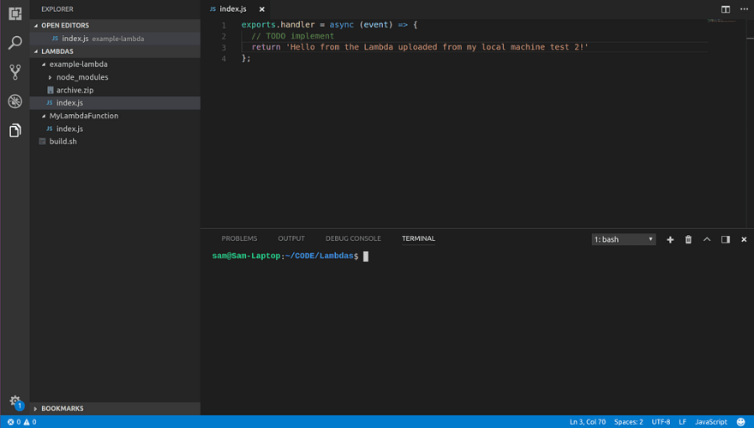
Task: Open index.js under MyLambdaFunction
Action: (x=115, y=129)
